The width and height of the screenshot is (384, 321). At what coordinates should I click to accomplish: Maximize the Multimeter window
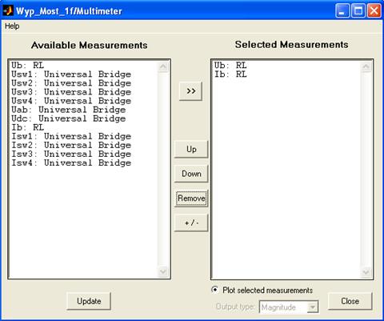point(358,11)
